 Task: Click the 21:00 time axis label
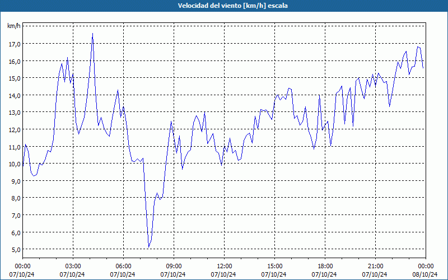click(375, 267)
